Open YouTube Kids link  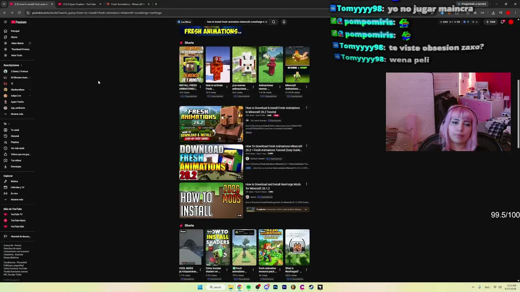(17, 226)
